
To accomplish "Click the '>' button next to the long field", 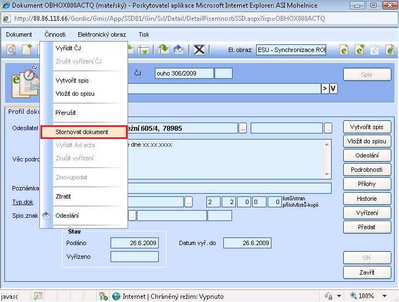I will (x=325, y=89).
